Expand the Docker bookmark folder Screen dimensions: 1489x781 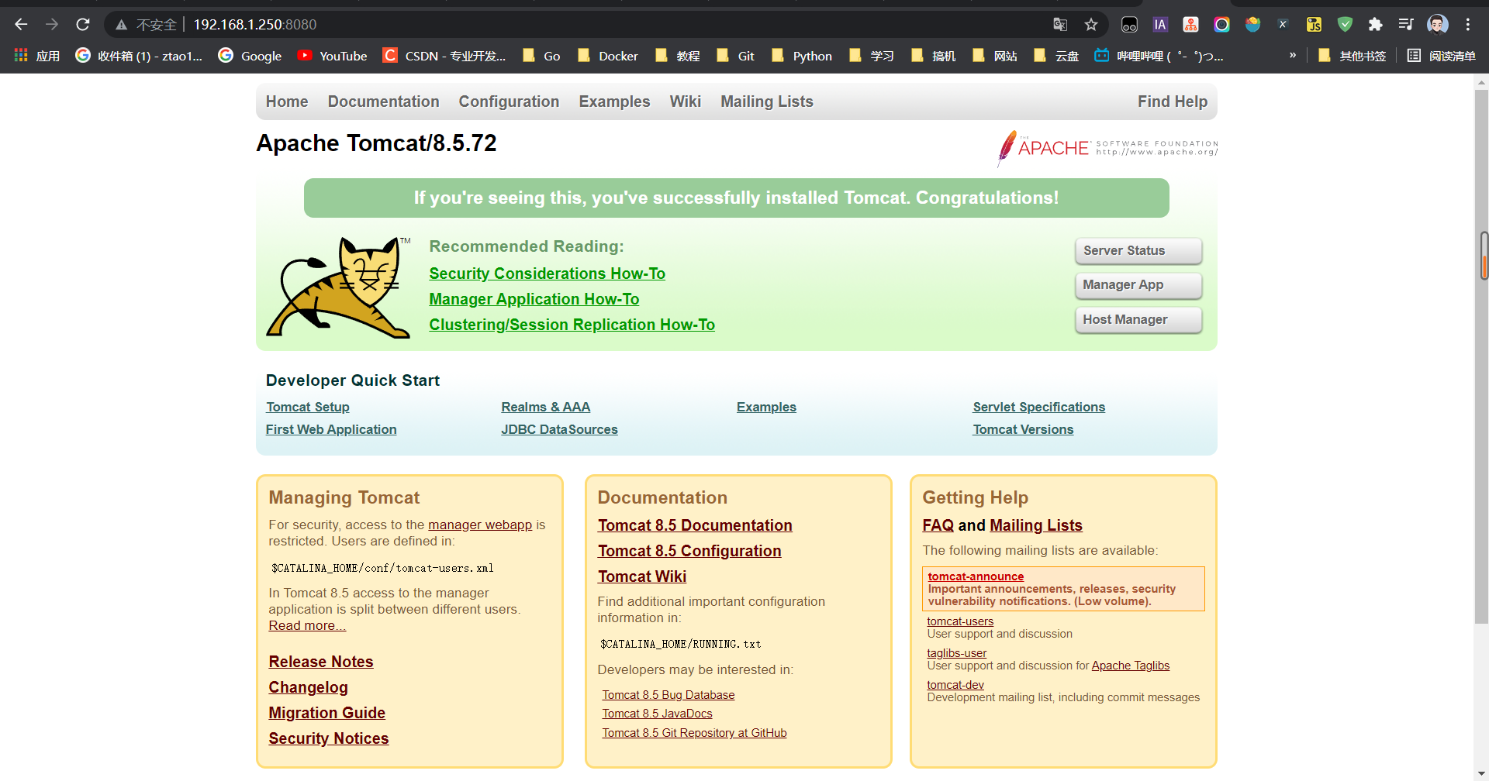tap(608, 56)
